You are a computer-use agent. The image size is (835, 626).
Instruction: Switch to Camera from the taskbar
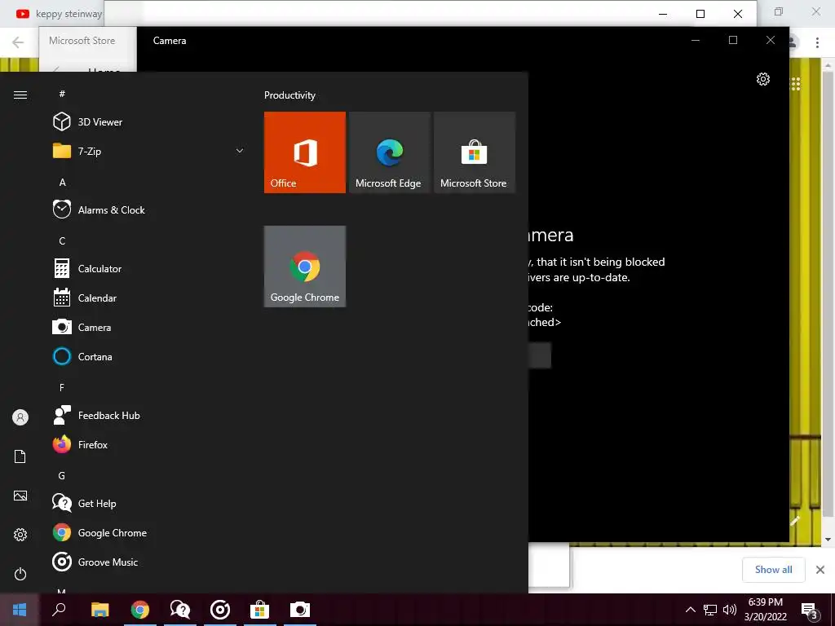300,610
